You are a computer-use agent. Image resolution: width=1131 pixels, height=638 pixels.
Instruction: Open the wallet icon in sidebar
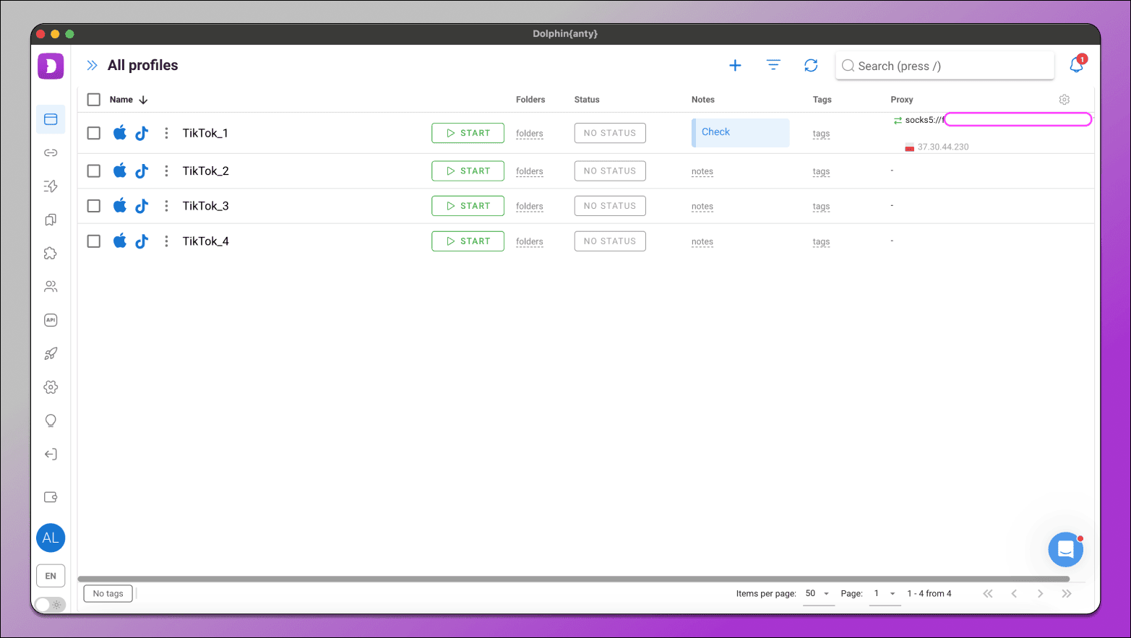(x=51, y=497)
